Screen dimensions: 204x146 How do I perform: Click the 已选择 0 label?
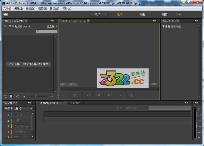coord(52,26)
